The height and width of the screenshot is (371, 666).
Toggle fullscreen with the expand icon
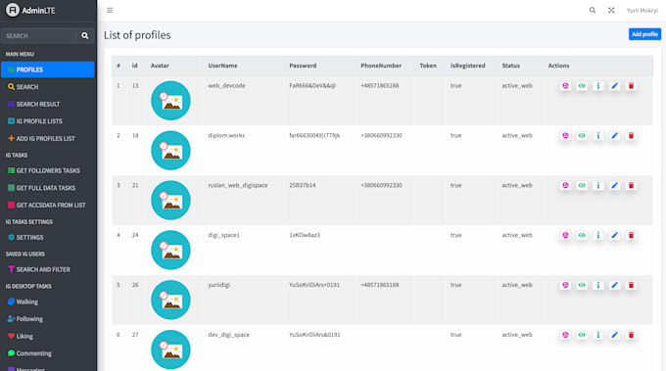(x=611, y=10)
